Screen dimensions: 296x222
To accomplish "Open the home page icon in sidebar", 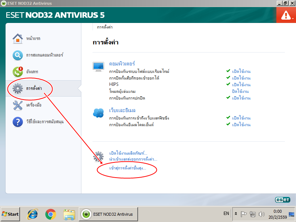I will [18, 38].
